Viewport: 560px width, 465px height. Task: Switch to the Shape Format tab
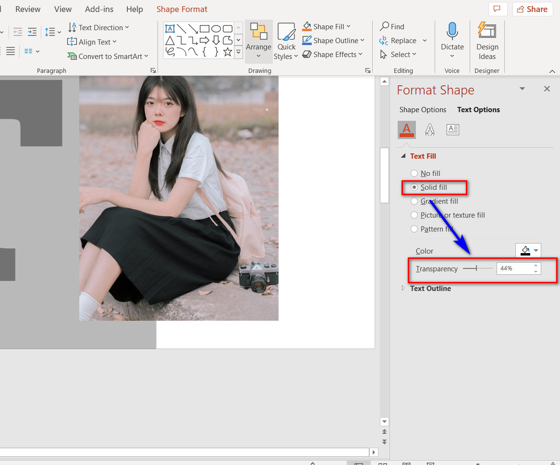point(182,9)
